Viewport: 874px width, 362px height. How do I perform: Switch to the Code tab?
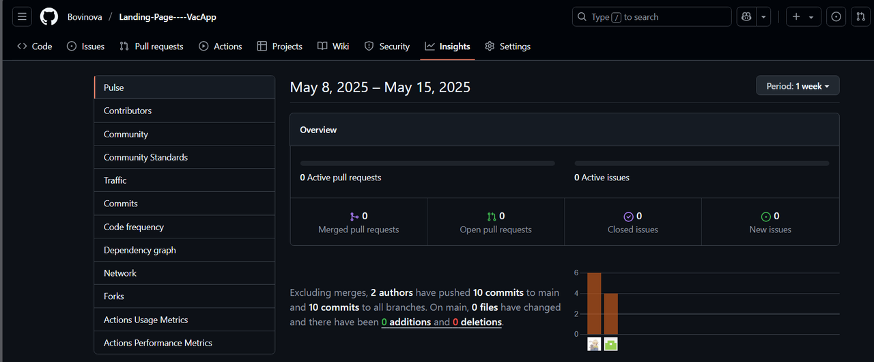[35, 46]
